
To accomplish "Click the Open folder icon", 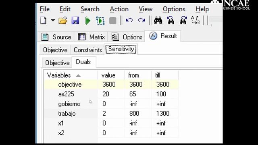I will [63, 21].
